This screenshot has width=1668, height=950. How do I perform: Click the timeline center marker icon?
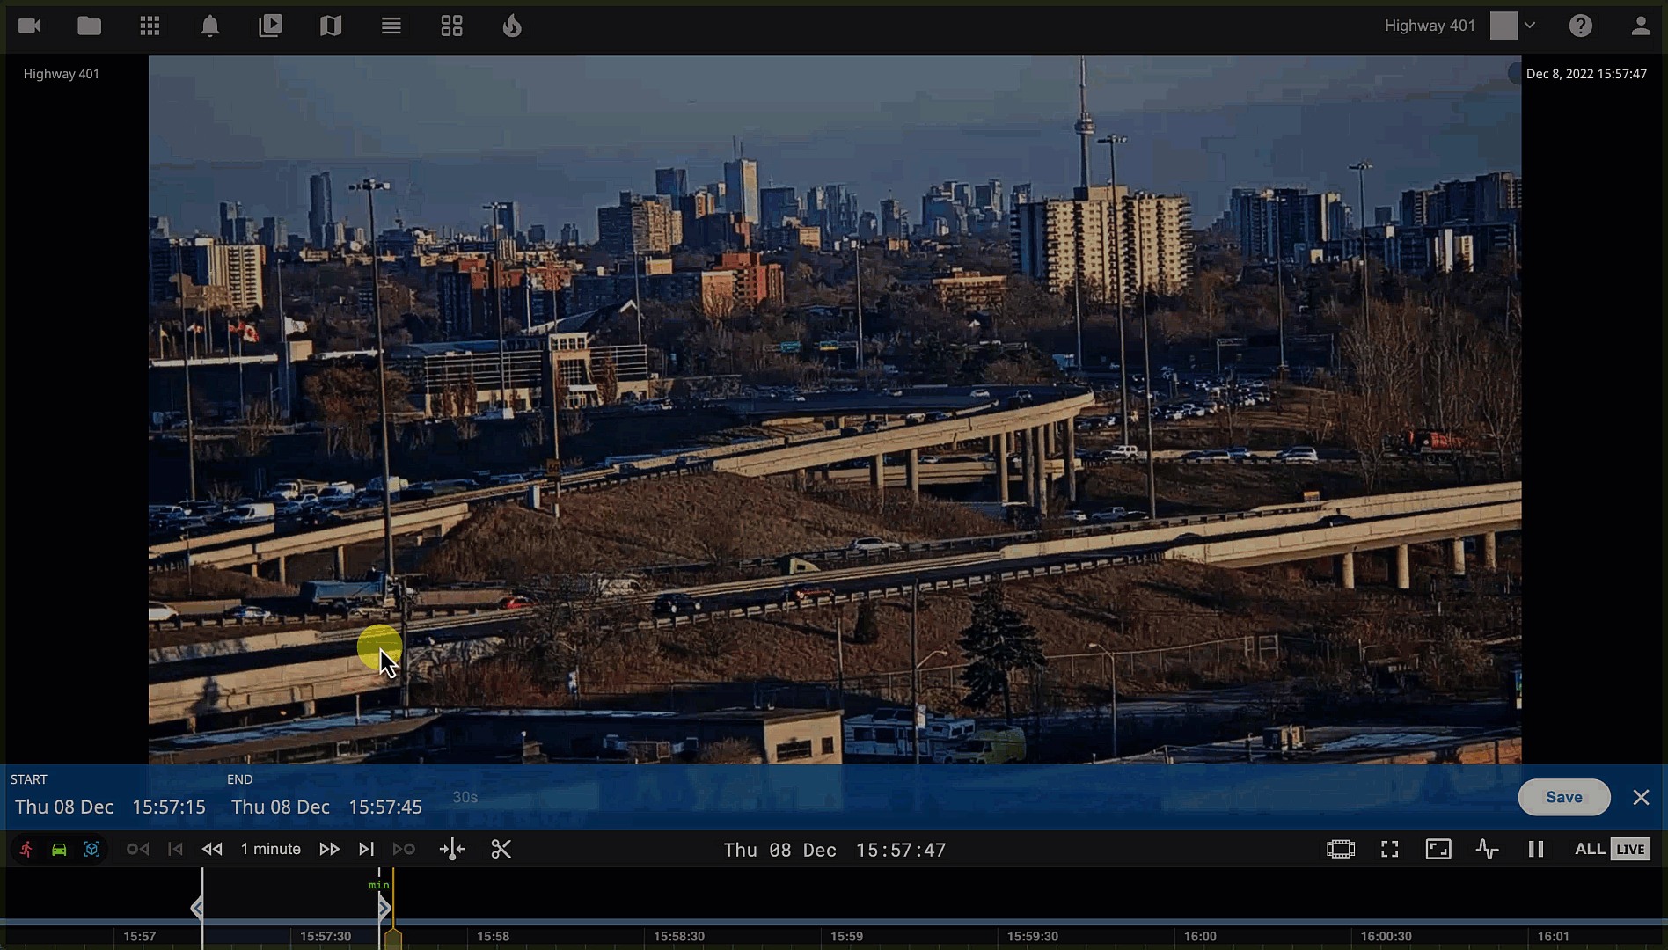[452, 849]
